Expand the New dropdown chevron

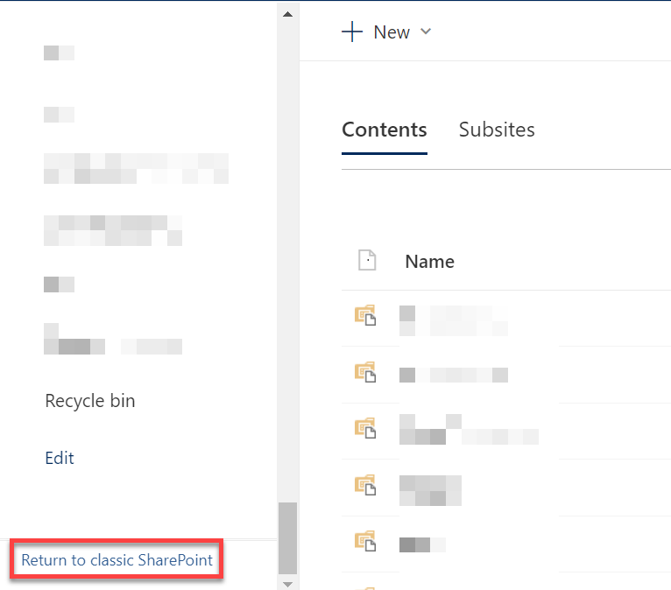click(x=426, y=32)
